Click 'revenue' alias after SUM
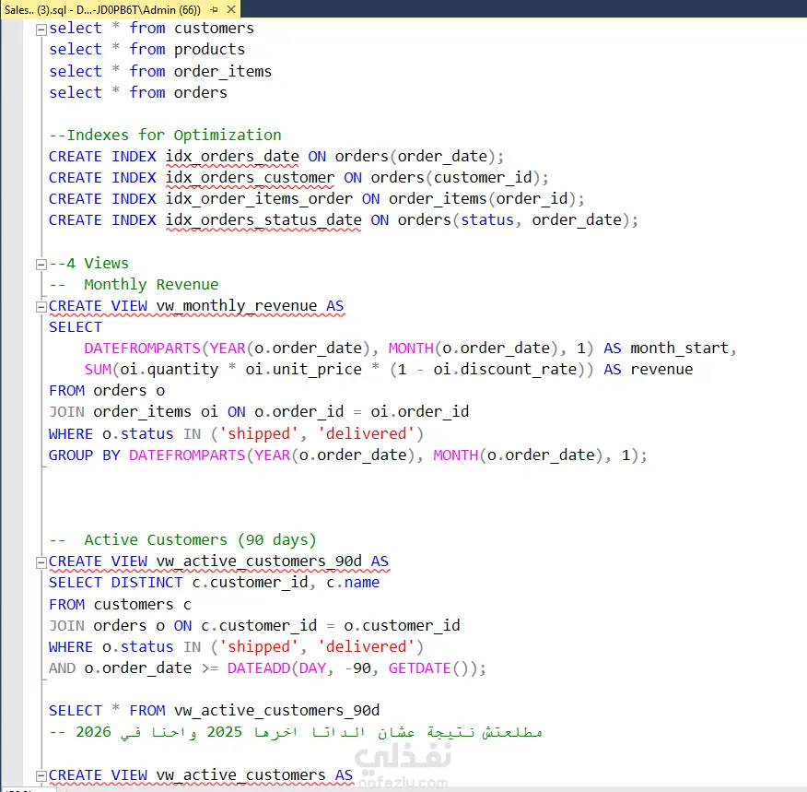This screenshot has width=807, height=792. point(661,369)
